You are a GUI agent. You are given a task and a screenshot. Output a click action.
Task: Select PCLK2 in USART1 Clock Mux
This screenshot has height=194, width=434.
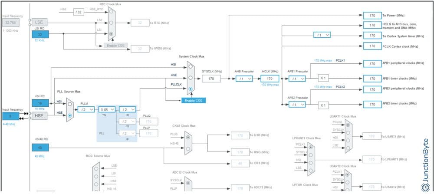pos(349,125)
